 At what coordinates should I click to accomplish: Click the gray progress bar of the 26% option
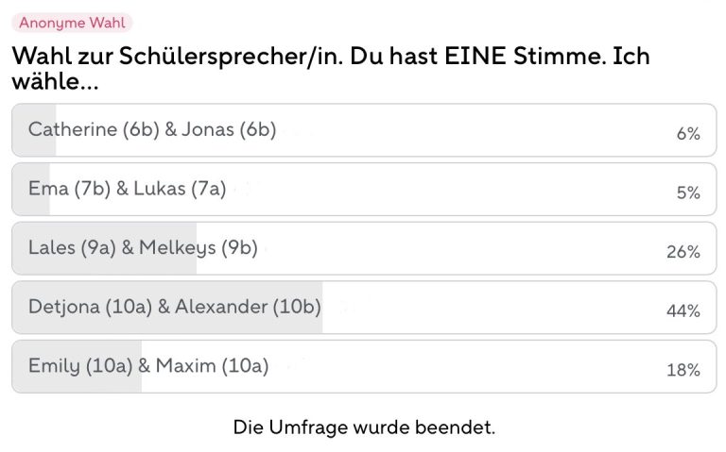104,248
